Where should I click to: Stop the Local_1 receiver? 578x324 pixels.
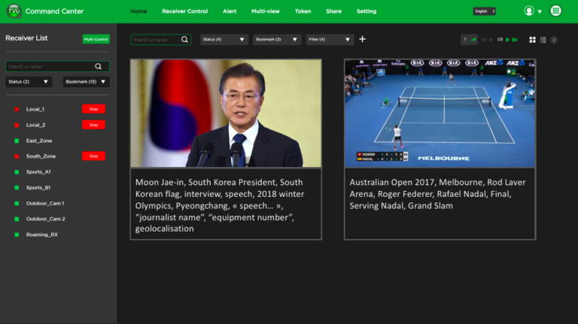pyautogui.click(x=93, y=109)
